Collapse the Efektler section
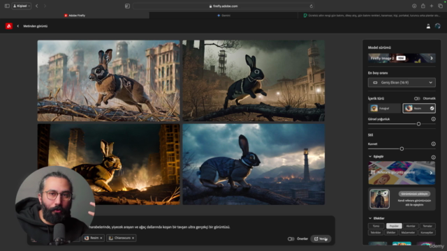This screenshot has width=447, height=251. pos(370,218)
